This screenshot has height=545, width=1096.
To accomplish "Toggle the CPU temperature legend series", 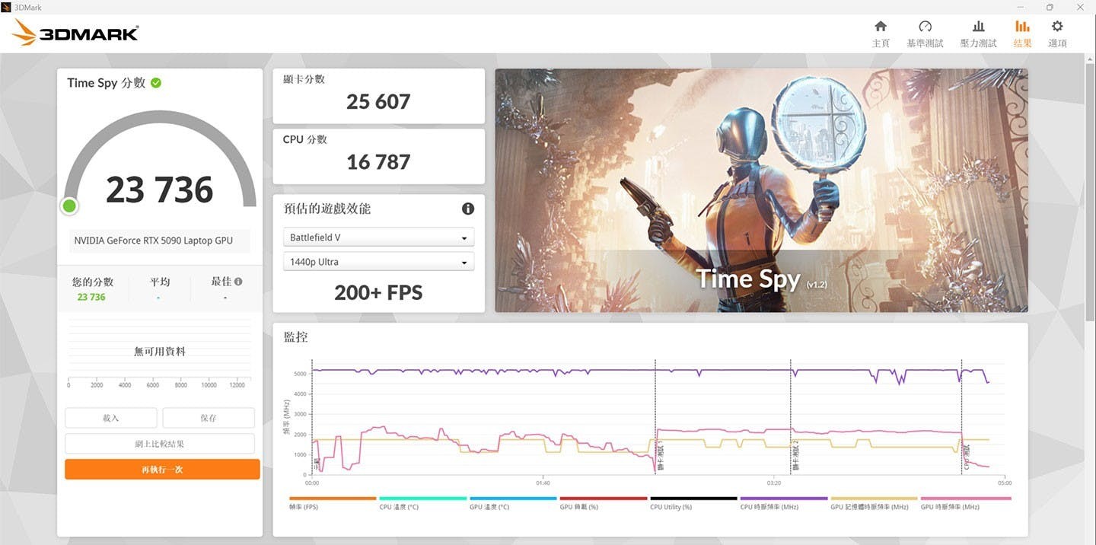I will [422, 502].
